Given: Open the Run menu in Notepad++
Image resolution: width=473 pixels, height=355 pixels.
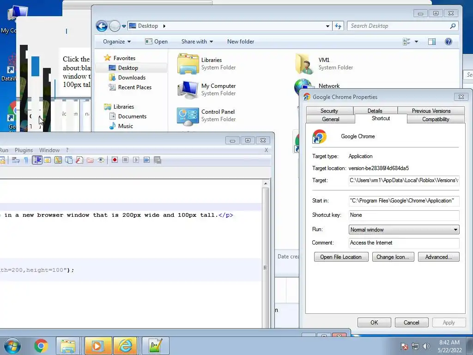Looking at the screenshot, I should point(4,150).
